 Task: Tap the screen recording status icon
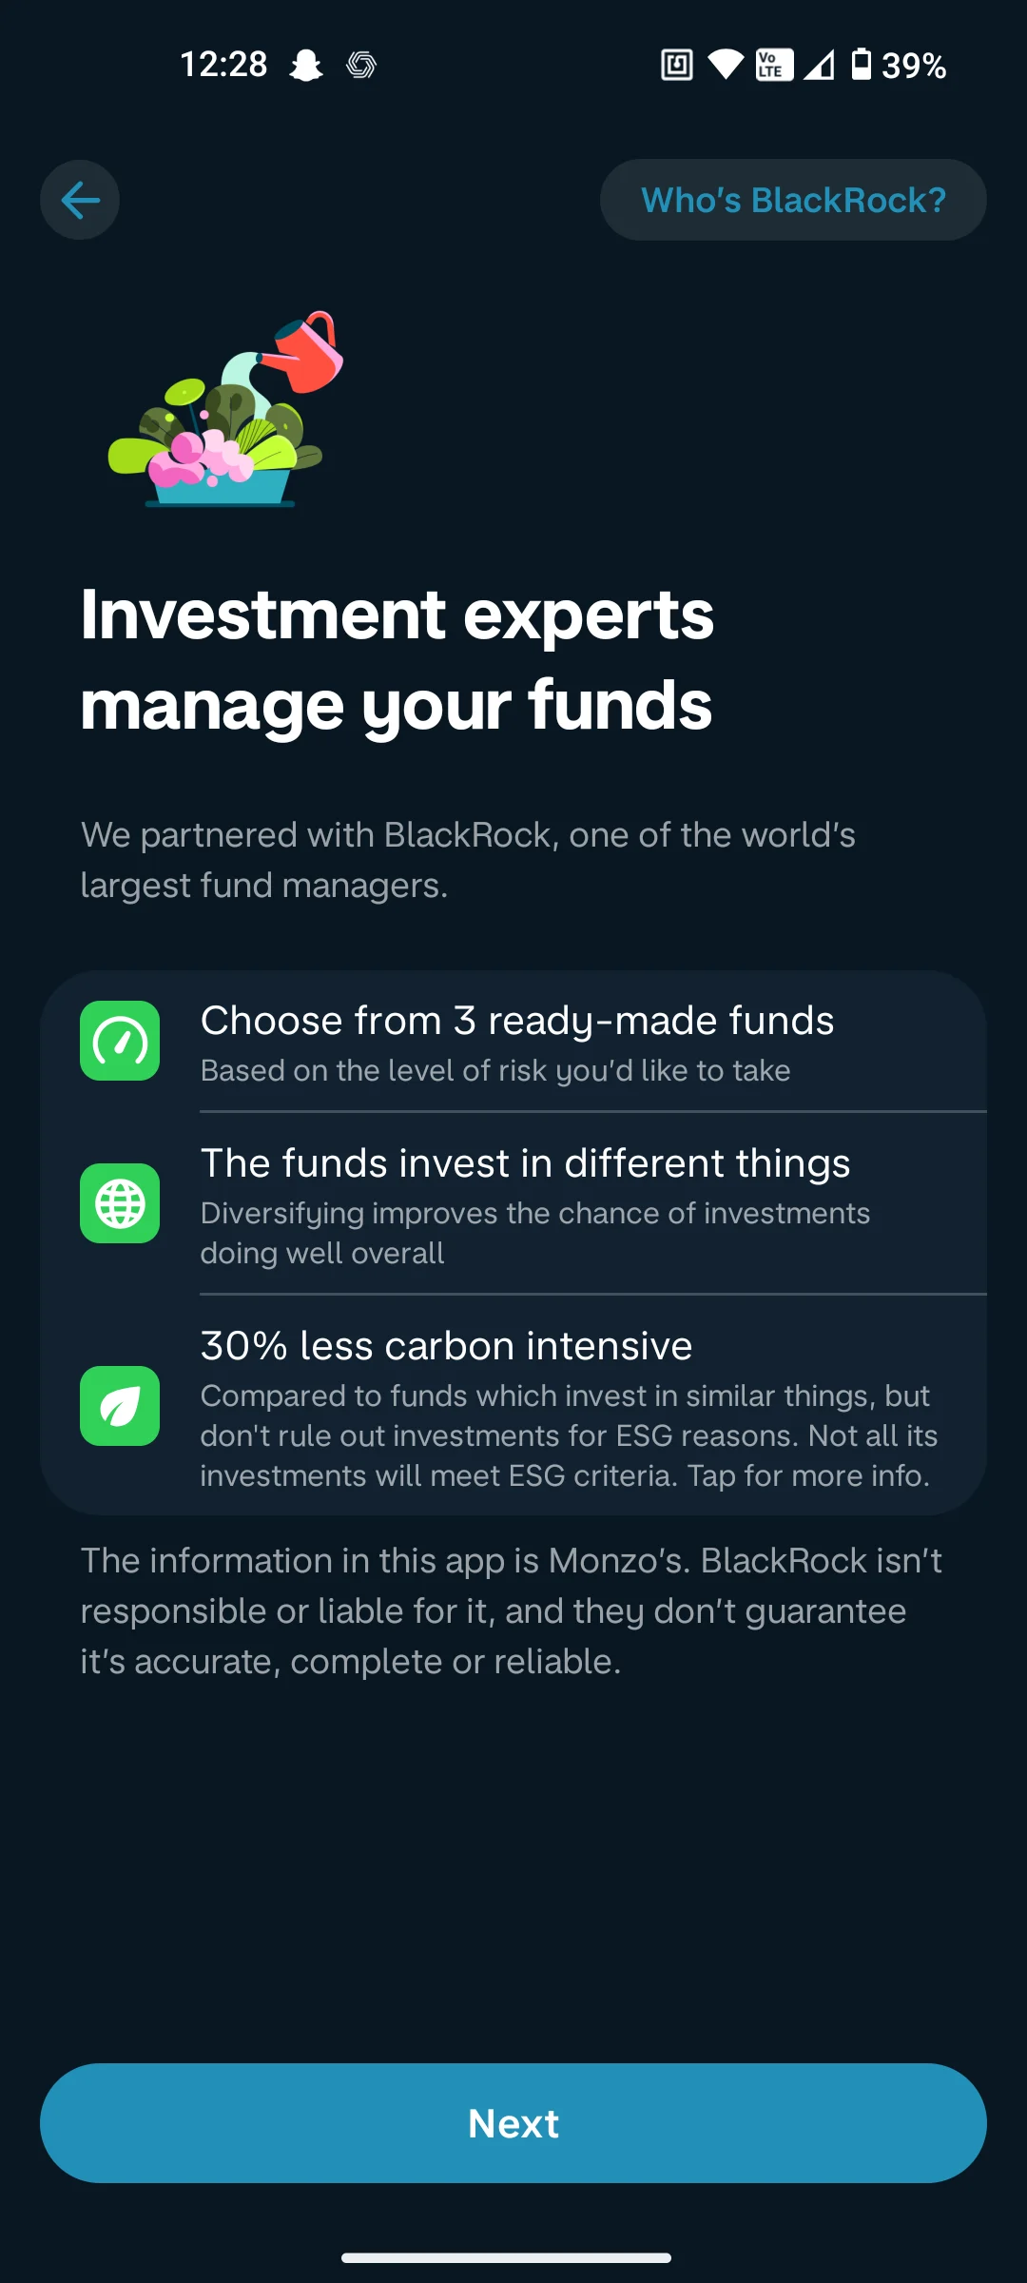point(675,65)
